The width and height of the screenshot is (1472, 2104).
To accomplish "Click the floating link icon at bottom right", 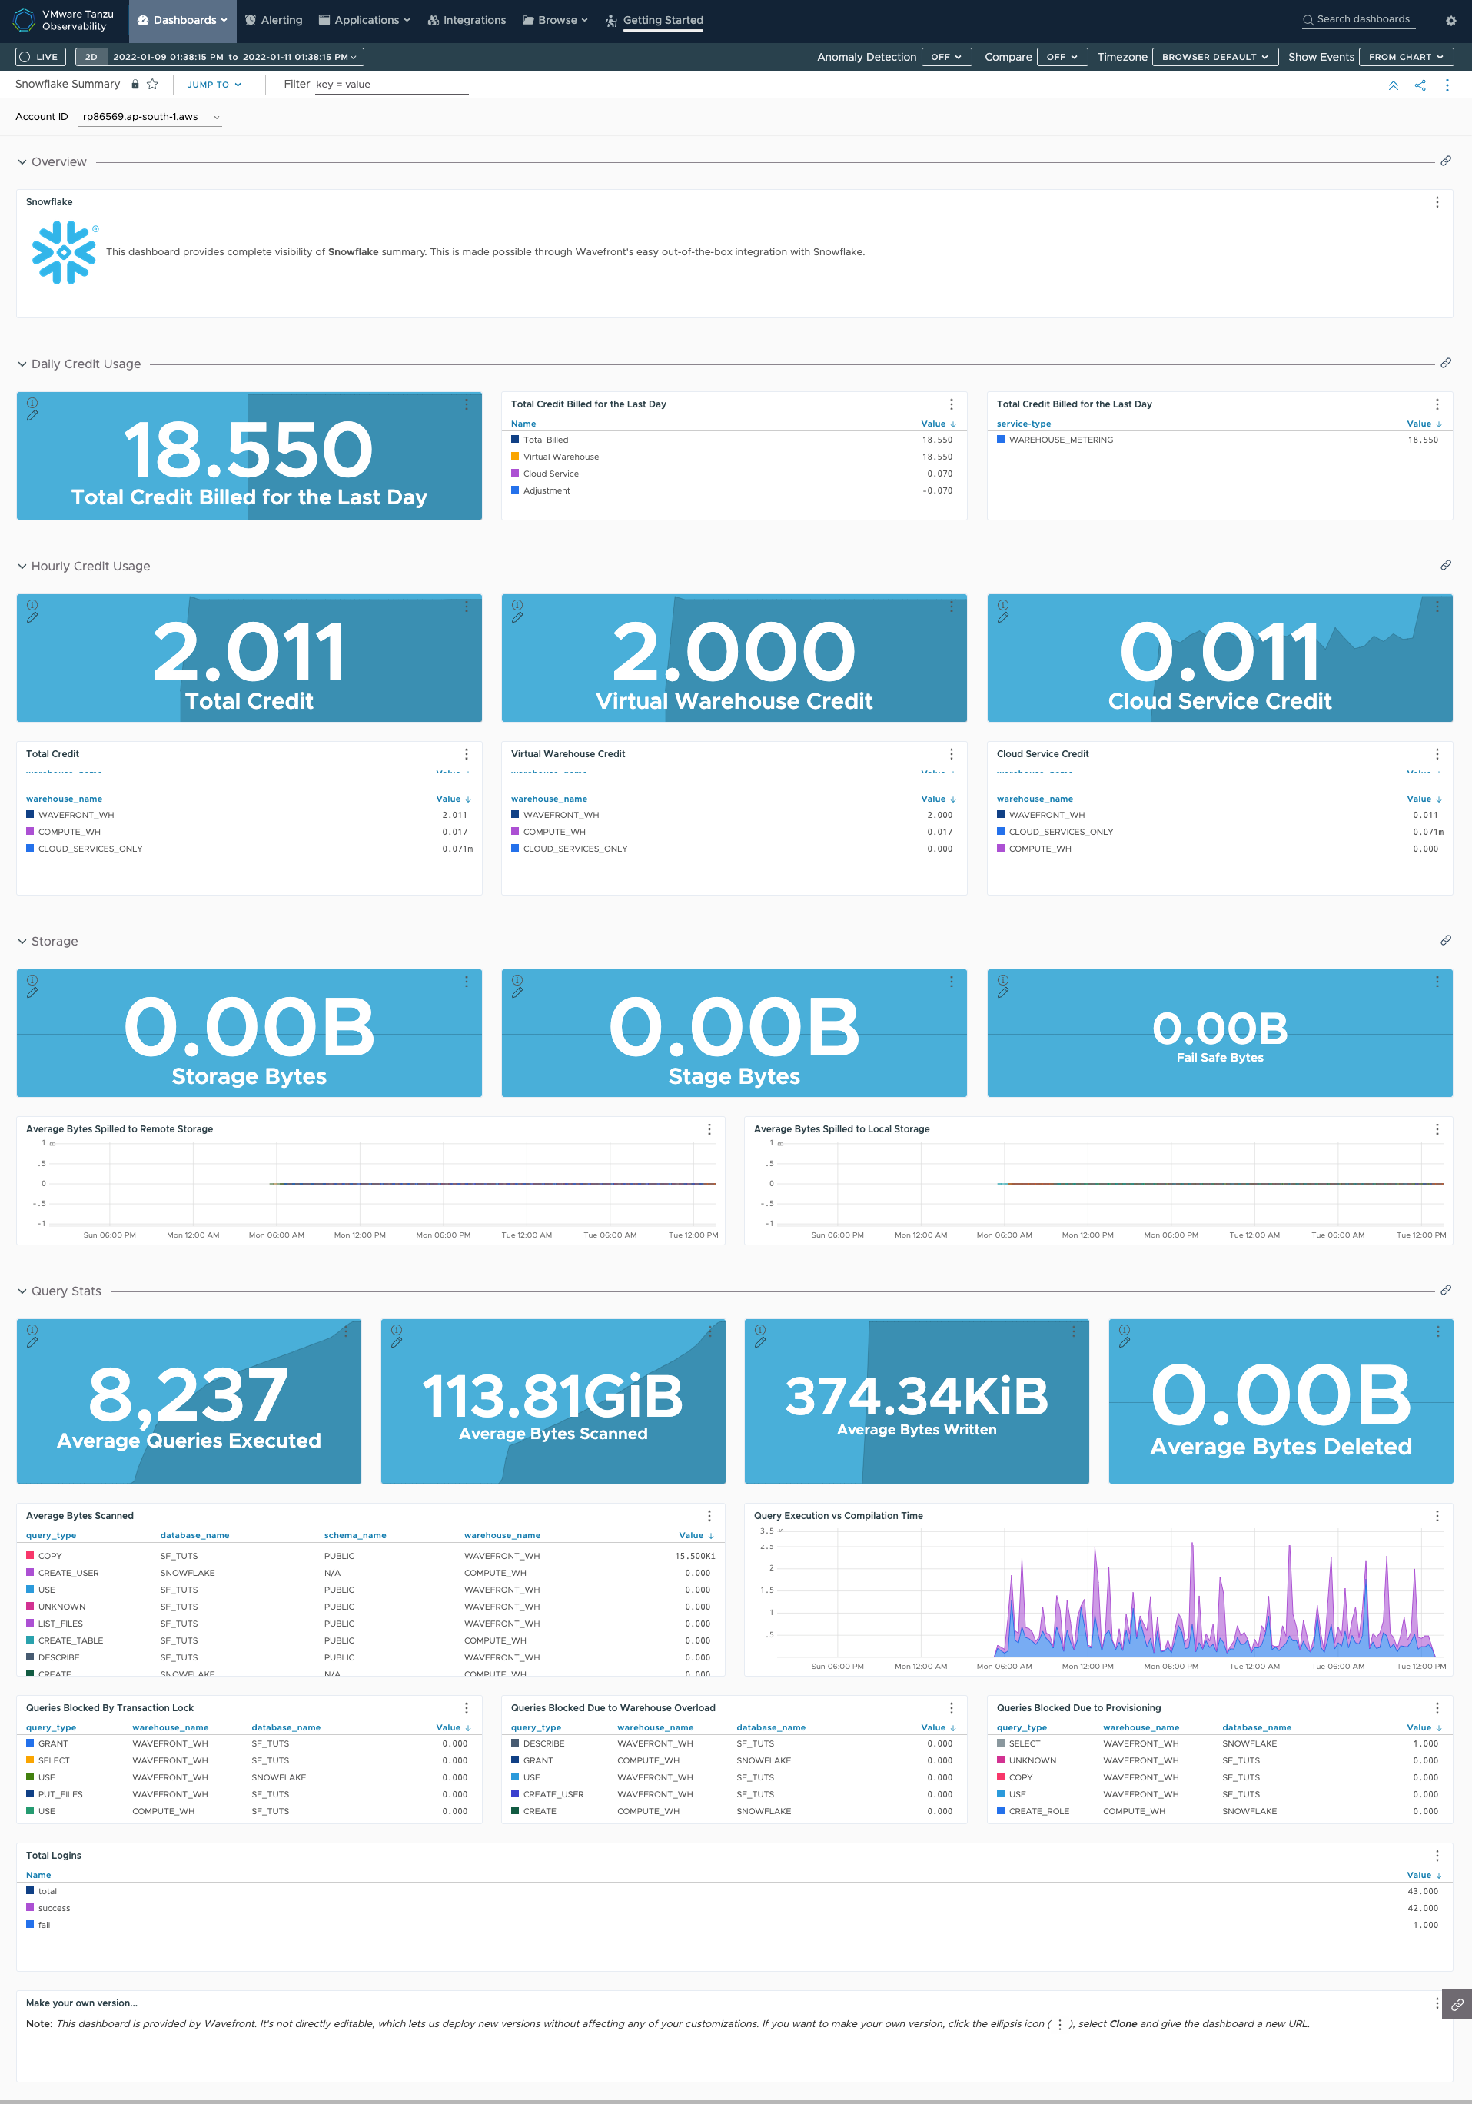I will [1457, 2005].
